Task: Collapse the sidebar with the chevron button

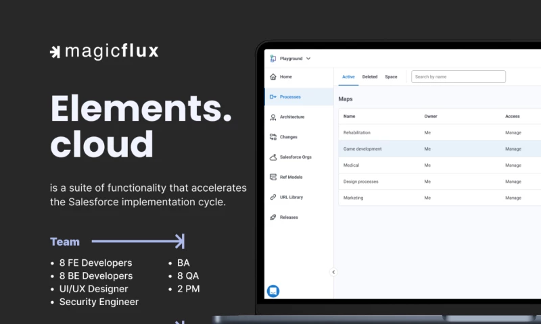Action: [333, 272]
